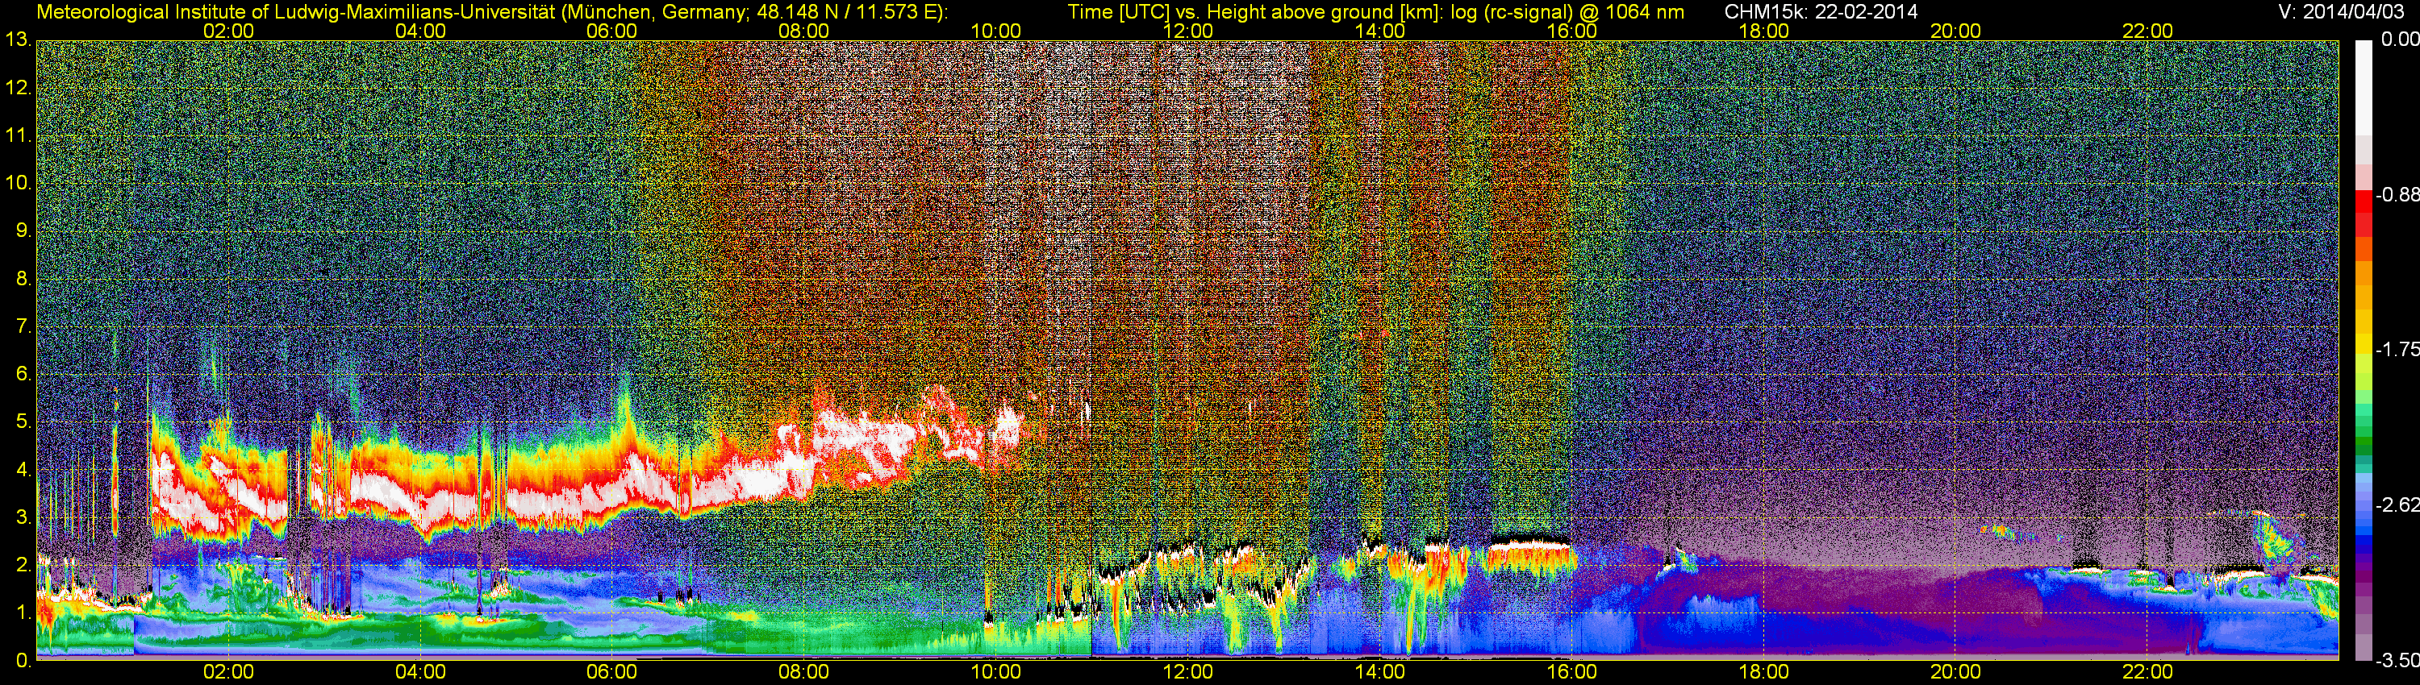This screenshot has height=685, width=2420.
Task: Click the 18:00 label on the top axis
Action: 1763,31
